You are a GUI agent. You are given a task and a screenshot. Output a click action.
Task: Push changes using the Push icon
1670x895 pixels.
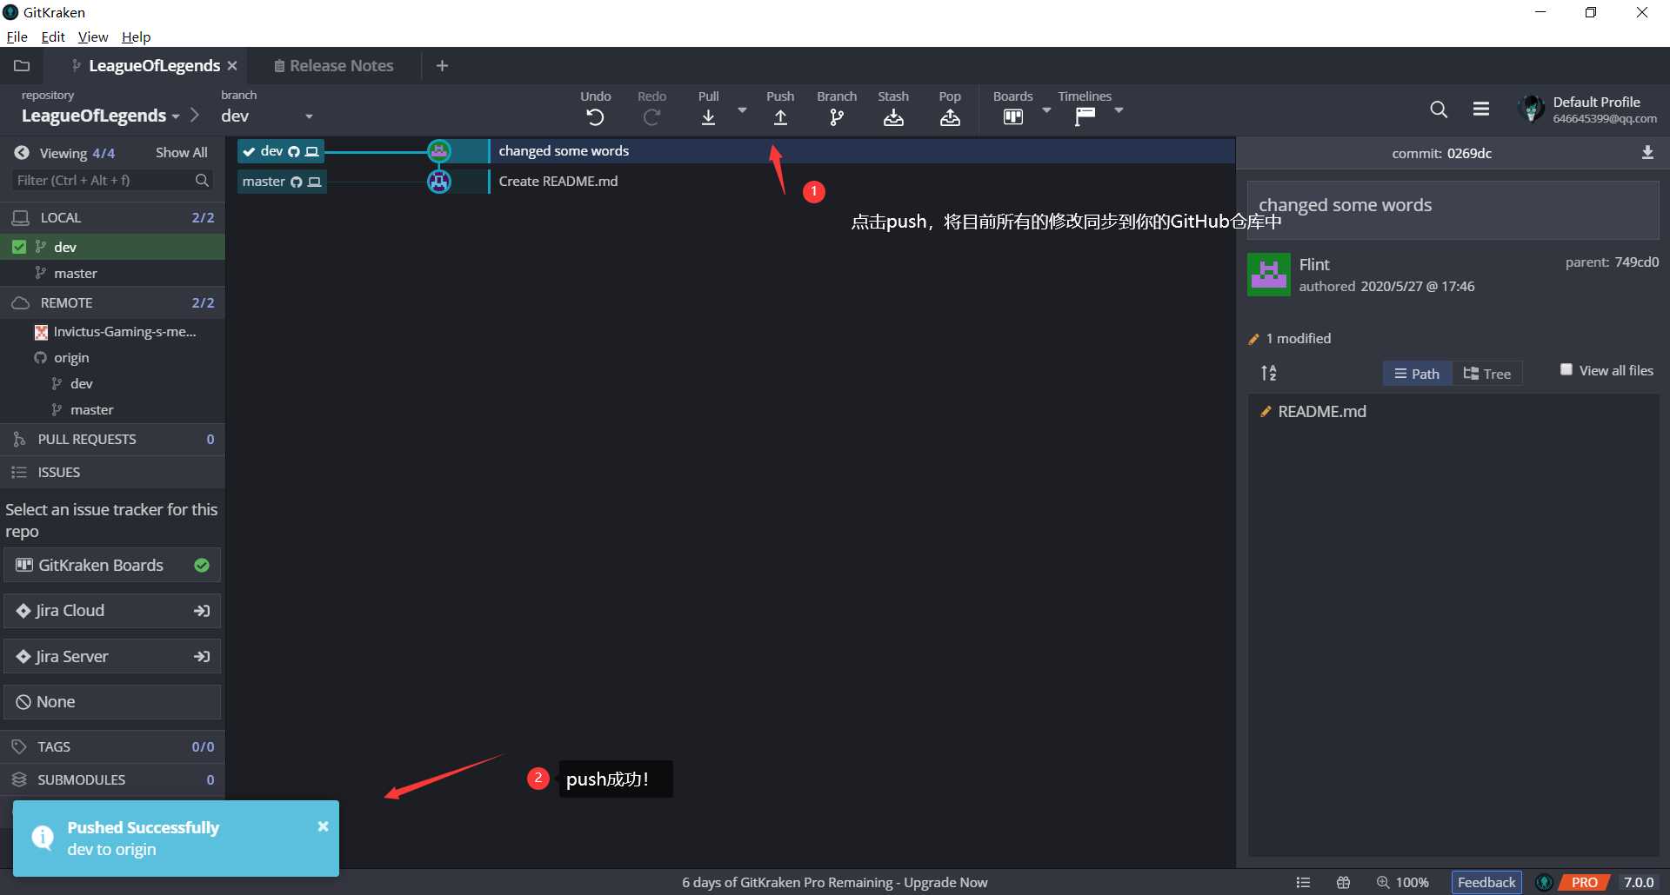(x=780, y=117)
